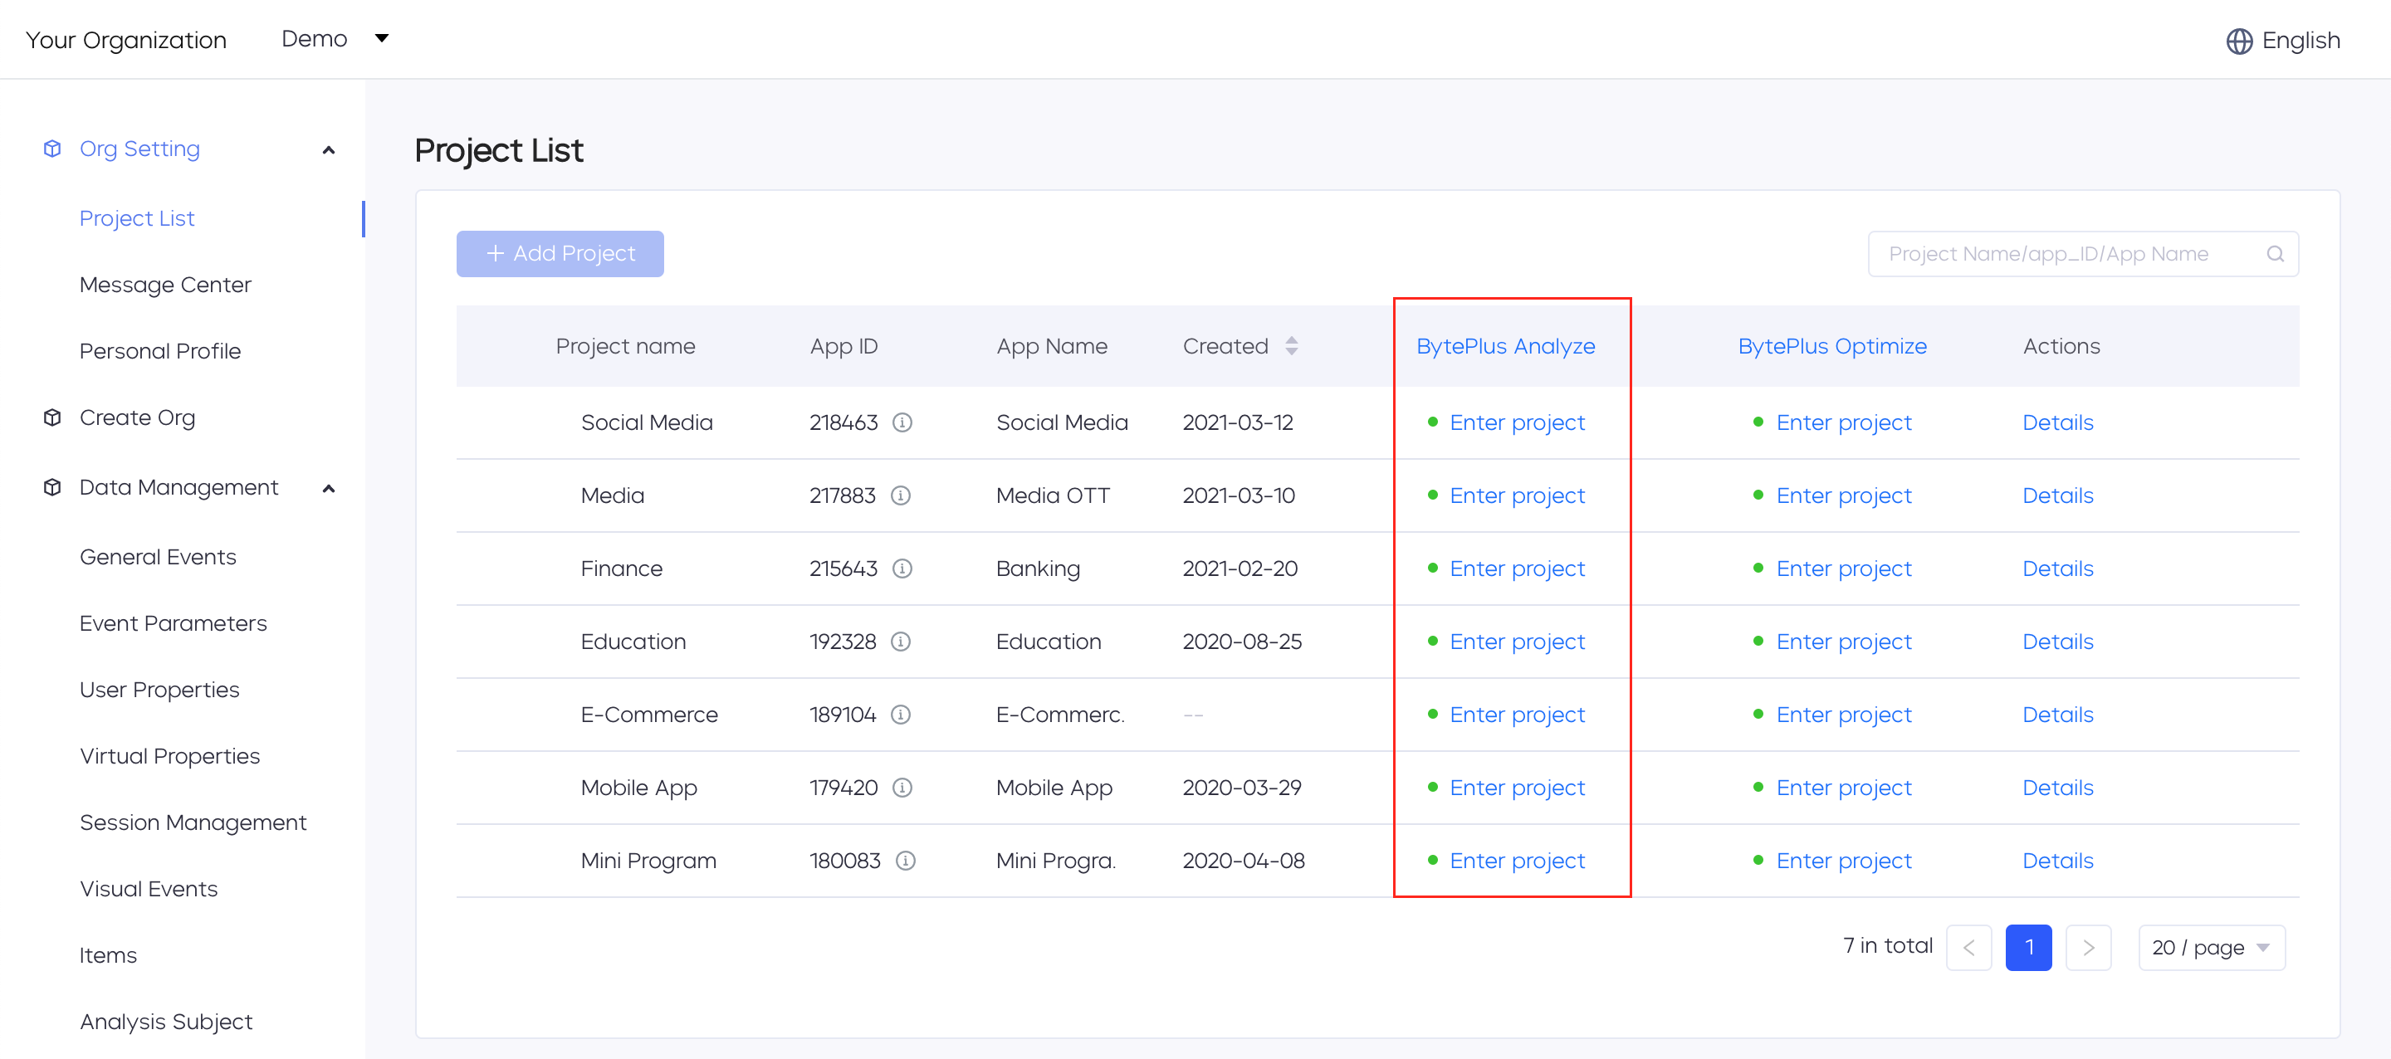The height and width of the screenshot is (1059, 2391).
Task: Enter Education project in BytePlus Optimize
Action: click(x=1843, y=642)
